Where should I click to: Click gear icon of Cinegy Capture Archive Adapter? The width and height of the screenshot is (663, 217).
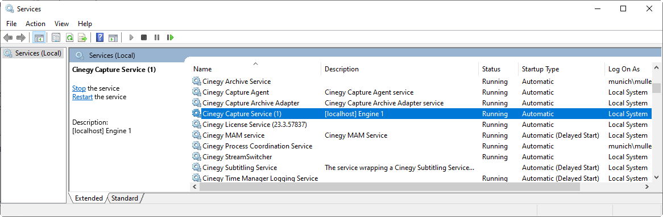[x=196, y=103]
